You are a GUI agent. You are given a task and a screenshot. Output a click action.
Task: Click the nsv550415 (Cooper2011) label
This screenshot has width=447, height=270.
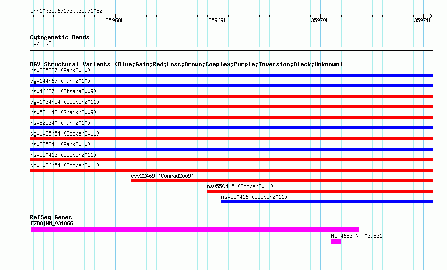(x=240, y=186)
